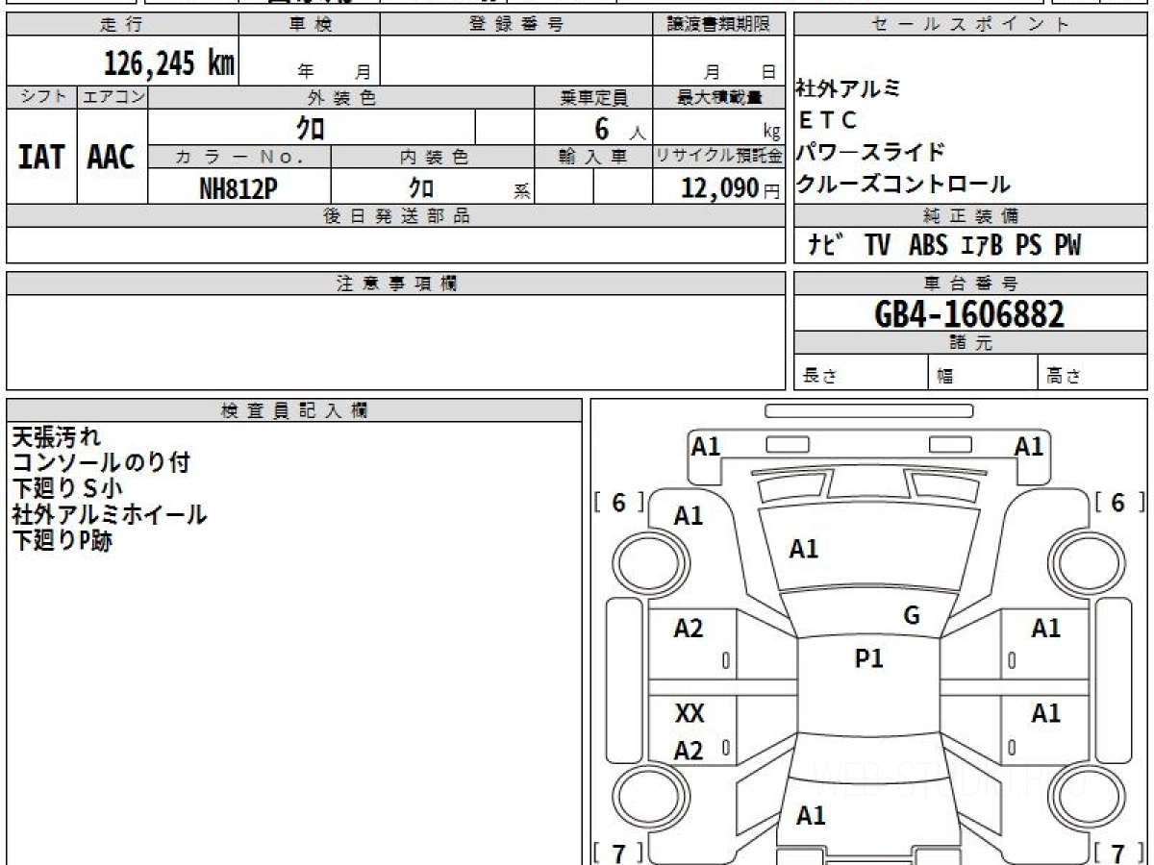Click the 内装色 header
1154x865 pixels.
click(x=433, y=157)
